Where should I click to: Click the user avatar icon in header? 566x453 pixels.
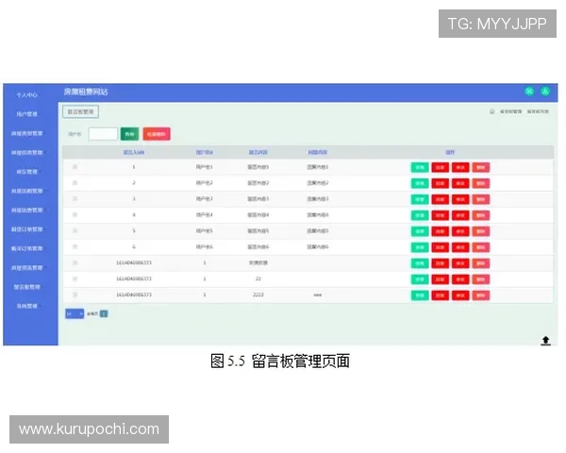pos(545,92)
